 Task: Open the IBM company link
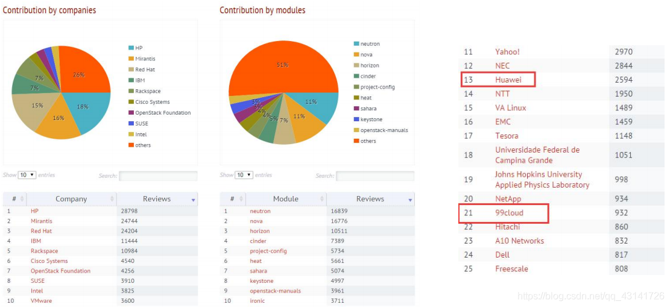36,241
